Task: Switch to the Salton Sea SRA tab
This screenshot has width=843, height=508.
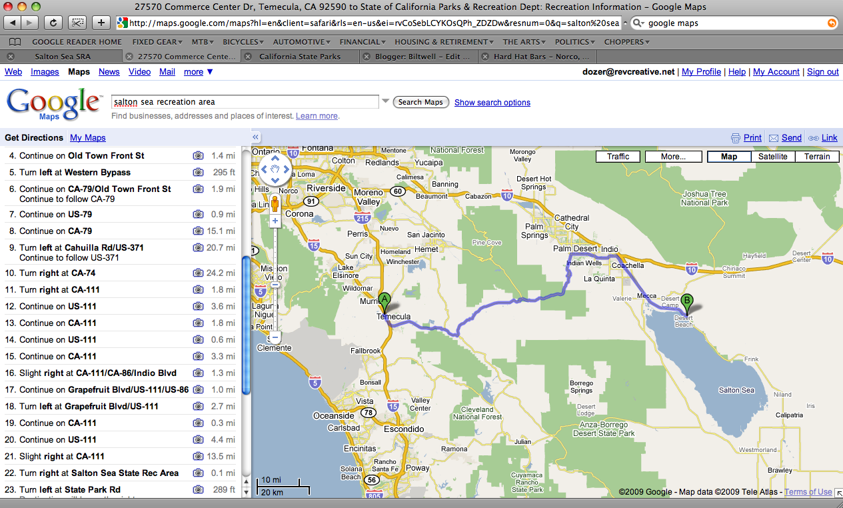Action: 63,57
